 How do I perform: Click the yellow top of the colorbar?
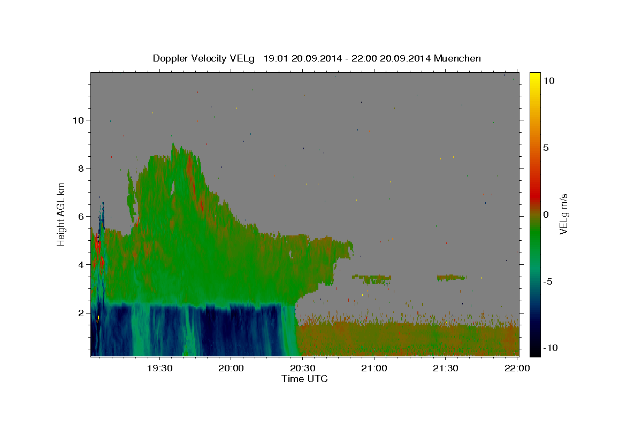534,78
